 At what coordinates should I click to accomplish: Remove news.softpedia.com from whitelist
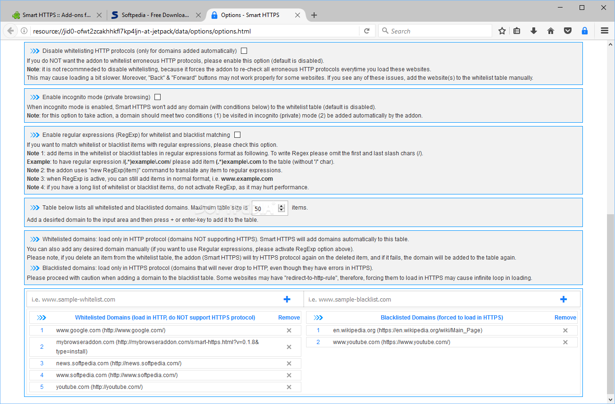[x=289, y=363]
